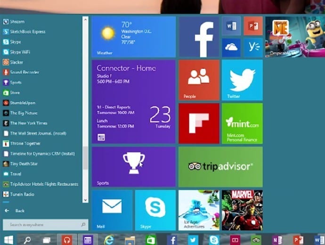Launch PowerPoint from the small tile

point(253,26)
